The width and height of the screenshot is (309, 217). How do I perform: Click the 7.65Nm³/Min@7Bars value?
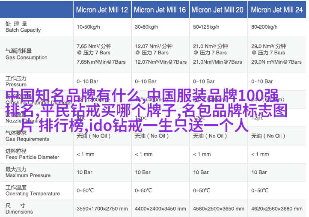[x=101, y=62]
